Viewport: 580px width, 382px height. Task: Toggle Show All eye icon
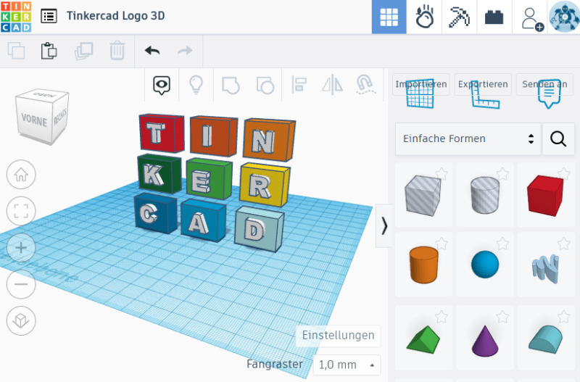click(x=162, y=85)
